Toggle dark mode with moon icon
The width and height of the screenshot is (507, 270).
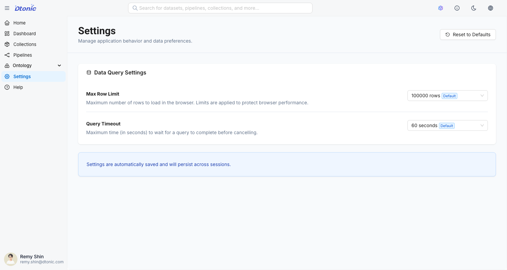(x=474, y=8)
